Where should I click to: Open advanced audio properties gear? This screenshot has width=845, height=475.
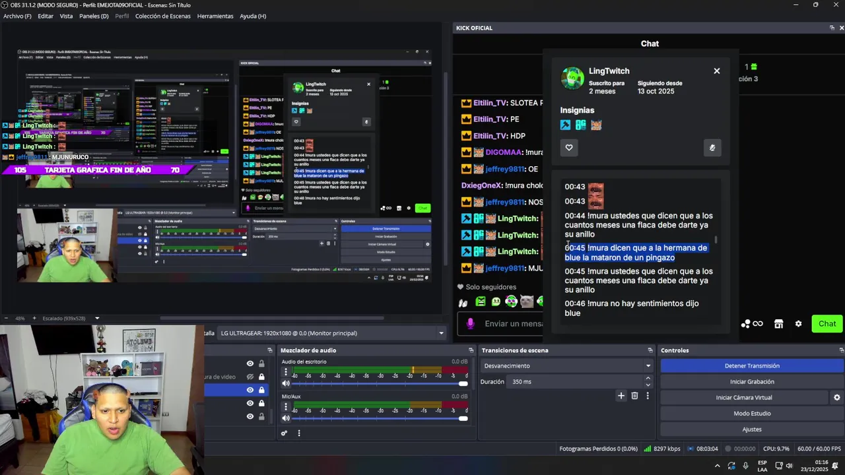(284, 433)
